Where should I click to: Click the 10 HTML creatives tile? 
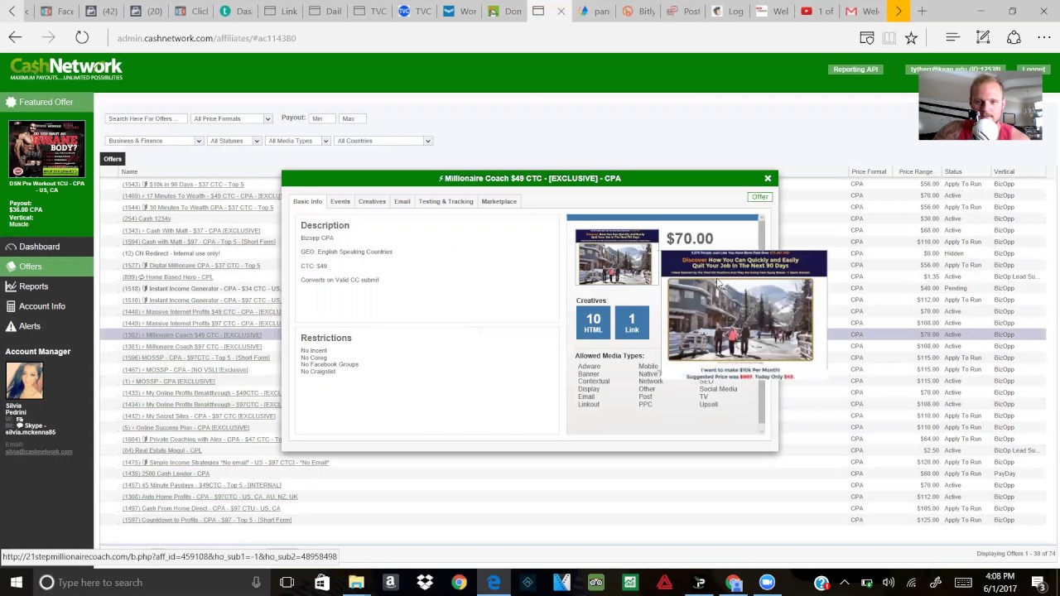593,322
